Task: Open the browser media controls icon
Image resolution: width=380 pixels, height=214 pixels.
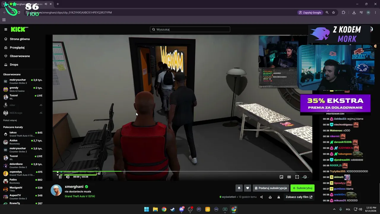Action: (361, 12)
